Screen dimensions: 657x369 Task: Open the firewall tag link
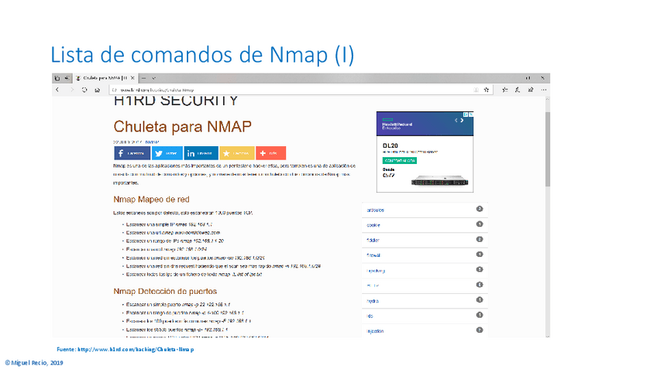[373, 255]
